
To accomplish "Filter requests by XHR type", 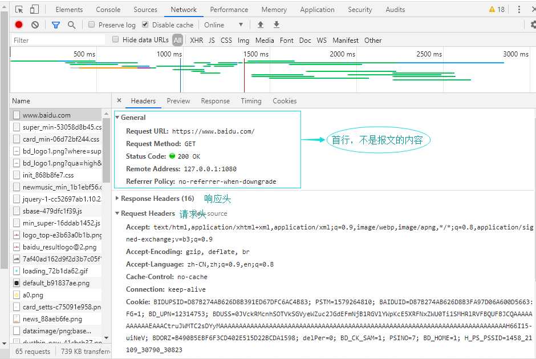I will [x=197, y=41].
